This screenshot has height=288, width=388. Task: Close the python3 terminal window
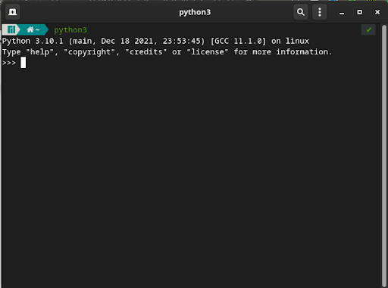[377, 12]
